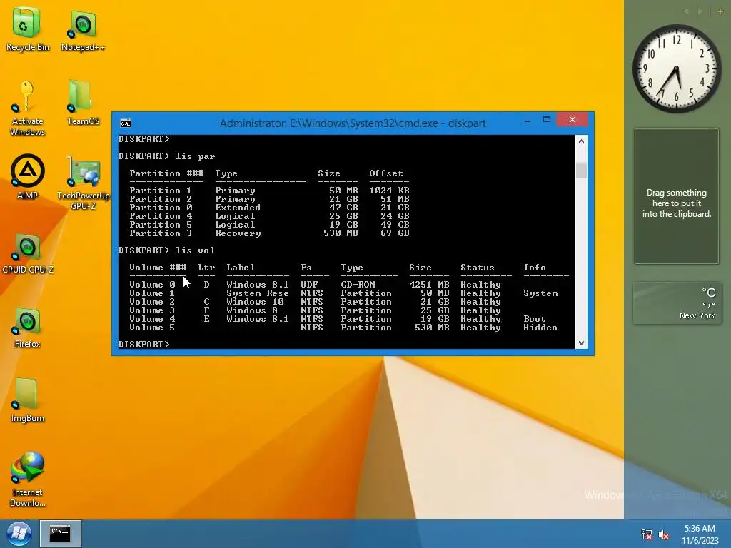Maximize the diskpart command window
731x548 pixels.
(x=547, y=120)
